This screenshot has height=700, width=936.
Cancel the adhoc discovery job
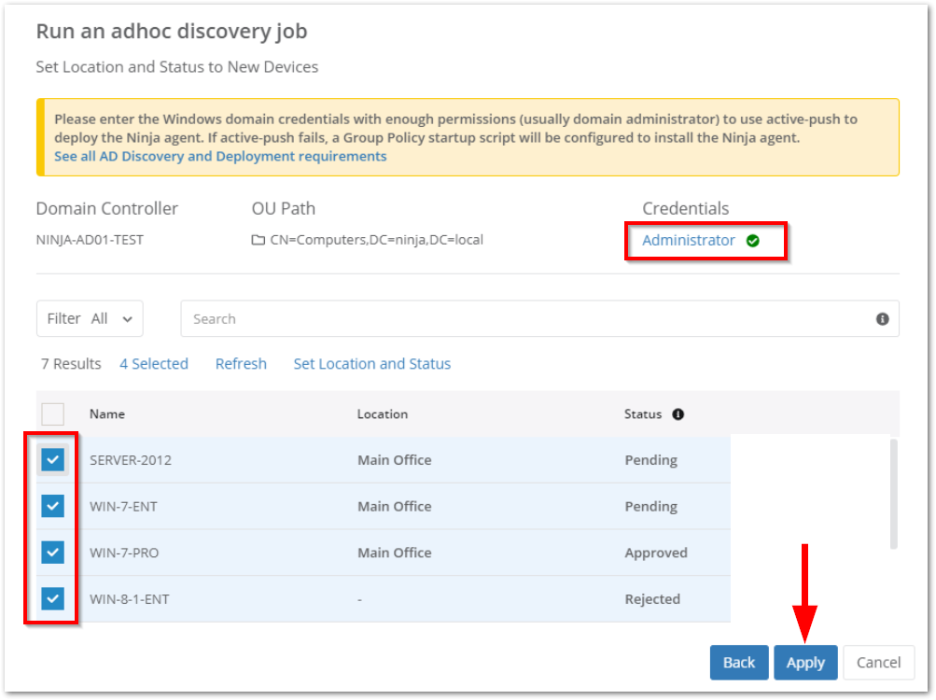pyautogui.click(x=878, y=662)
